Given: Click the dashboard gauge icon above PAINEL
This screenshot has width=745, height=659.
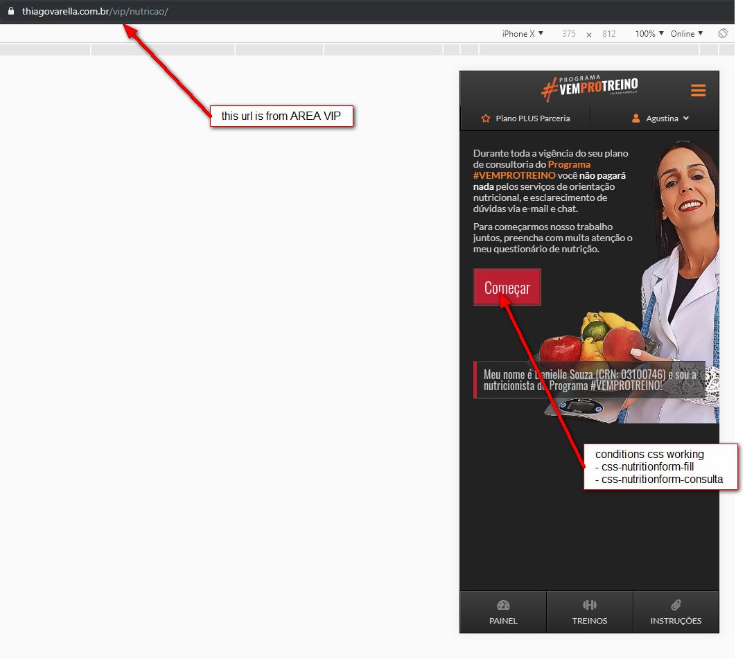Looking at the screenshot, I should coord(503,605).
